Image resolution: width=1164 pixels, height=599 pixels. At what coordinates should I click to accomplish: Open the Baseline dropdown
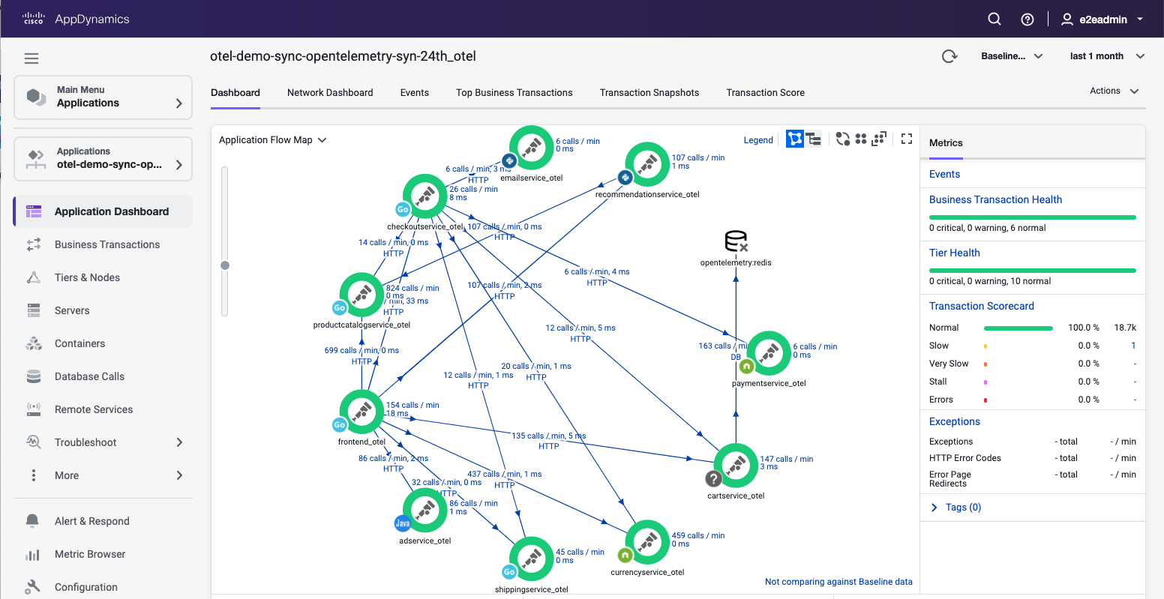tap(1012, 56)
